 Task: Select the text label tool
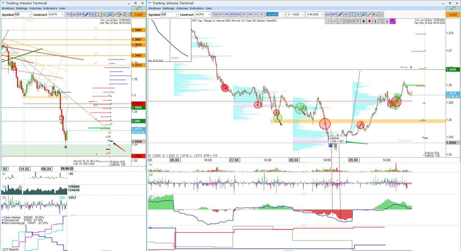coord(358,21)
